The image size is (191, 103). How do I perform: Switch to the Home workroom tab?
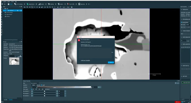click(10, 4)
